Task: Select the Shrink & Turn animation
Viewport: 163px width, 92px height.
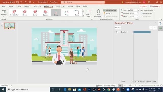Action: [x=14, y=13]
